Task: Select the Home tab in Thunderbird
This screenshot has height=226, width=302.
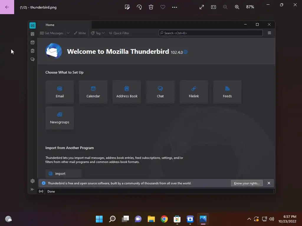Action: point(65,25)
